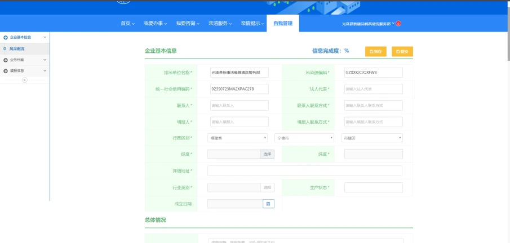
Task: Click the 暂存 save button
Action: coord(375,51)
